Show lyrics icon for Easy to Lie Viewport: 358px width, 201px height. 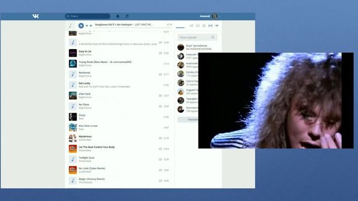point(161,53)
